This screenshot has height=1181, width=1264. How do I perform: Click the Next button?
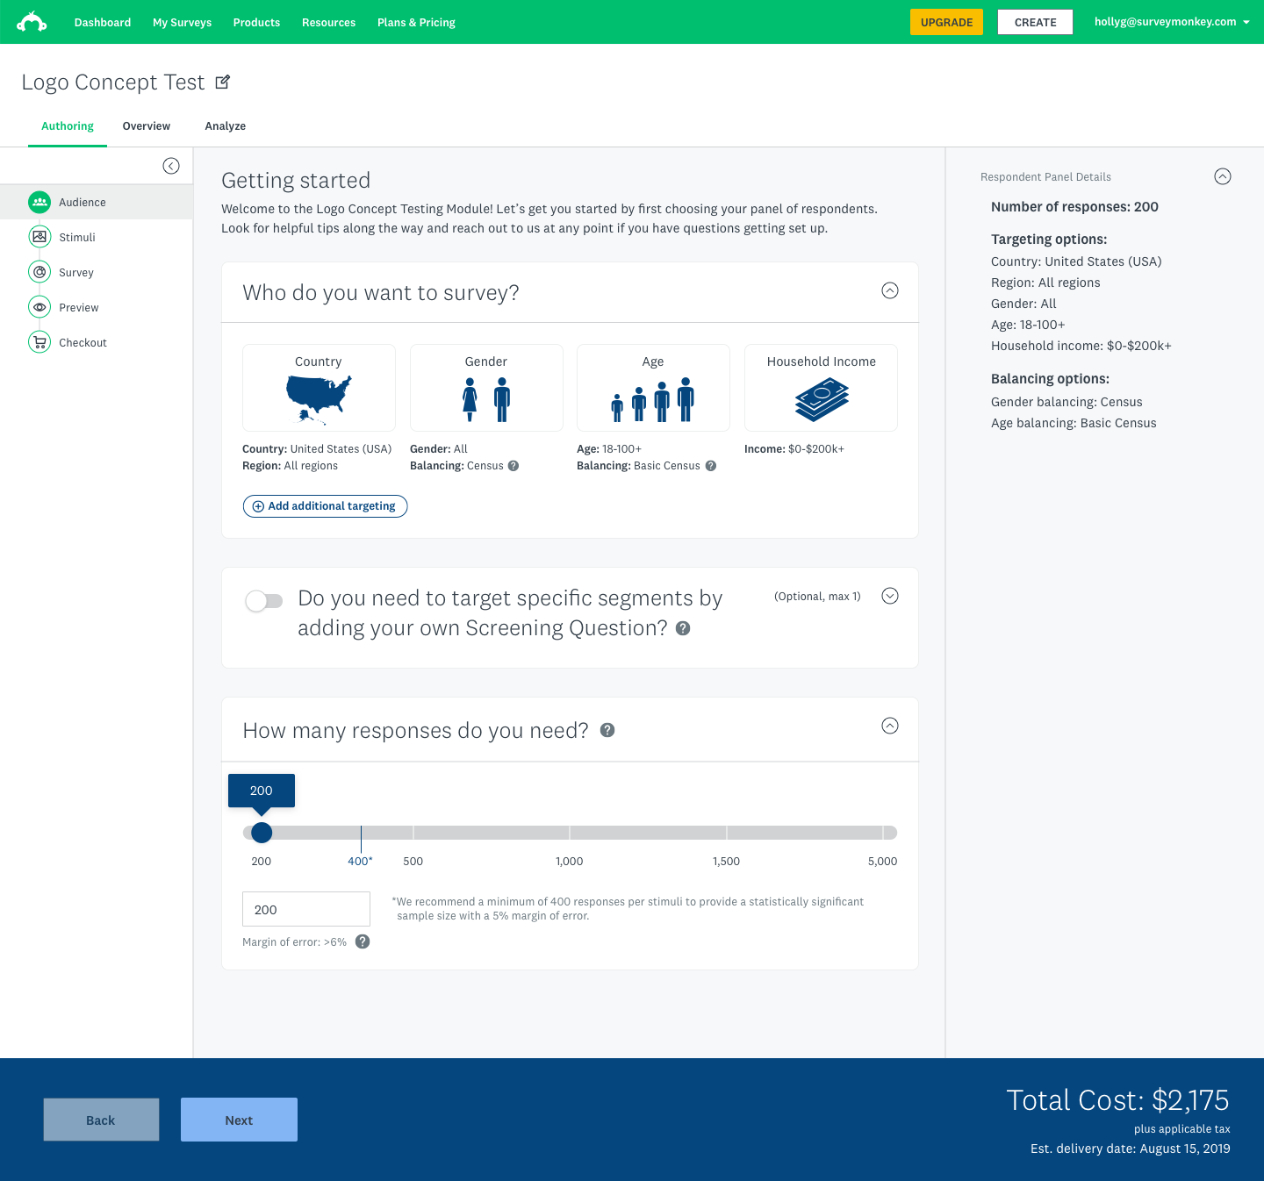coord(239,1120)
